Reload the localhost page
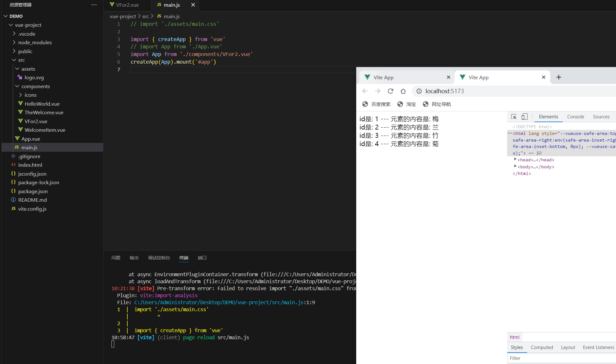 click(x=390, y=91)
